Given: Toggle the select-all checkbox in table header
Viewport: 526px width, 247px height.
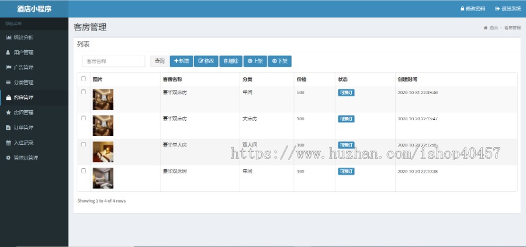Looking at the screenshot, I should point(84,79).
